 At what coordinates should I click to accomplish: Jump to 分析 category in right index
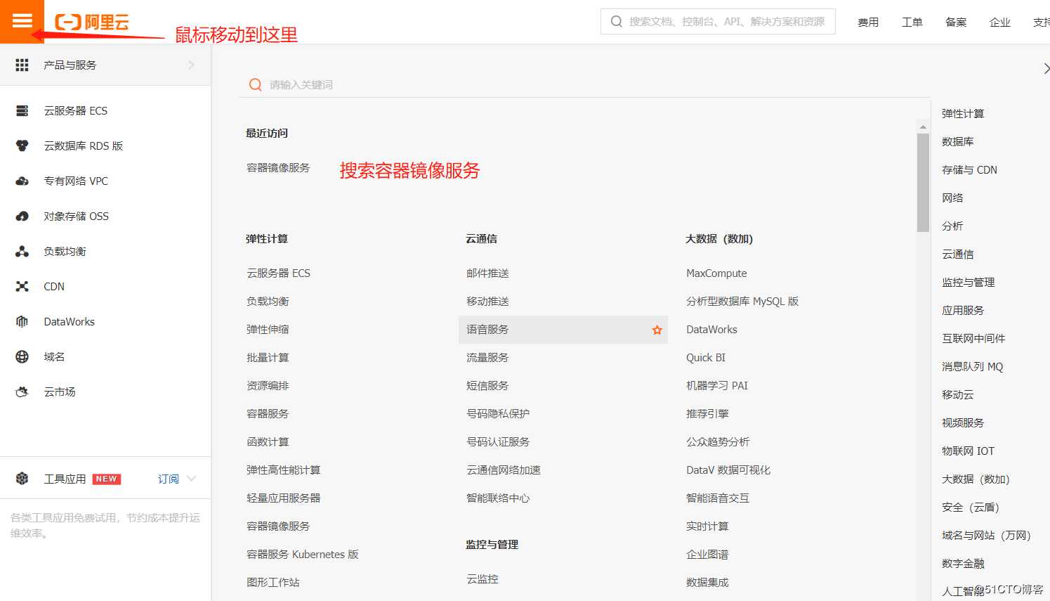pos(952,226)
